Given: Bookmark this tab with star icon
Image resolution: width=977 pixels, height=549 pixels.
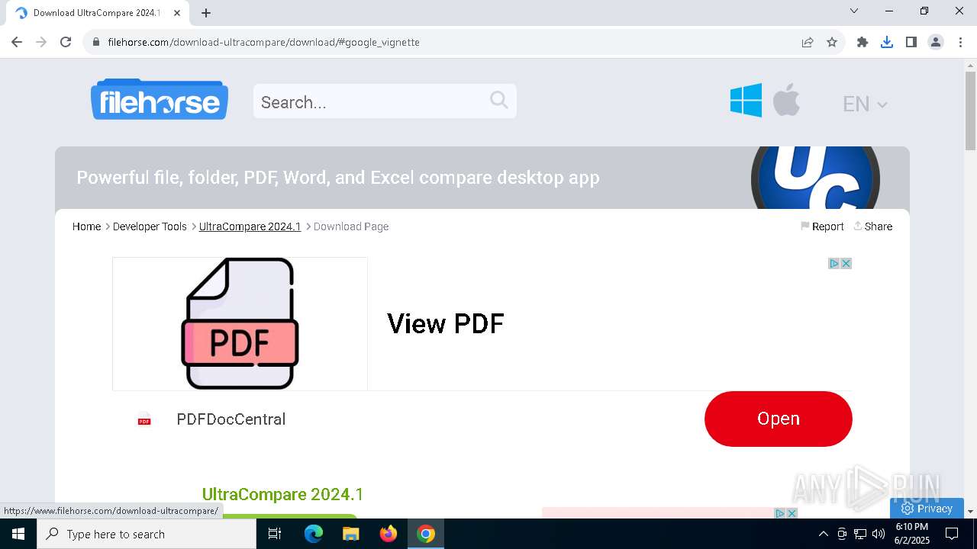Looking at the screenshot, I should click(x=832, y=42).
